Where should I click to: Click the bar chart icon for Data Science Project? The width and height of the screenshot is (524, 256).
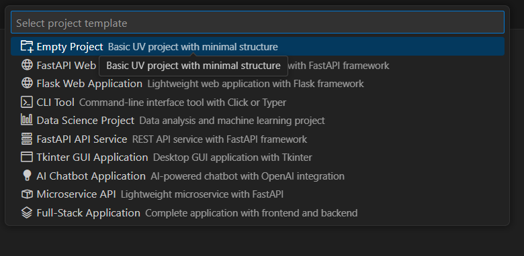click(27, 120)
